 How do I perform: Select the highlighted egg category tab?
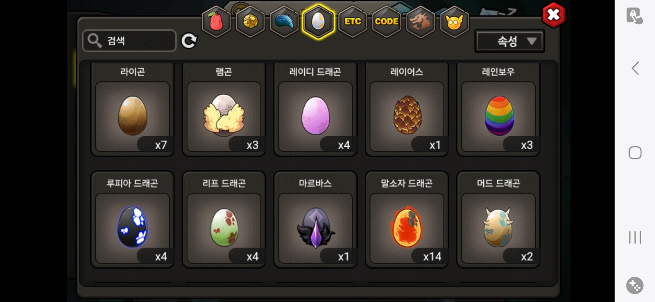tap(319, 21)
